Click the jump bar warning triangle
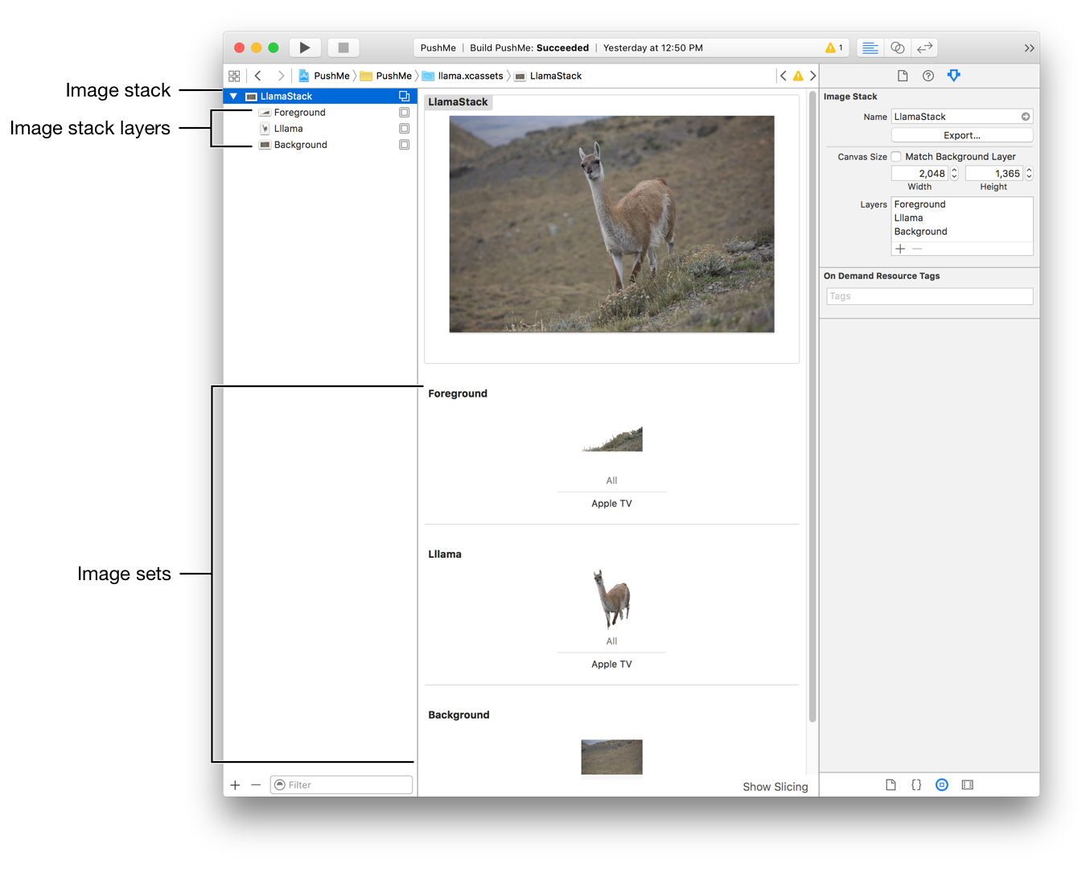This screenshot has width=1090, height=869. click(798, 76)
